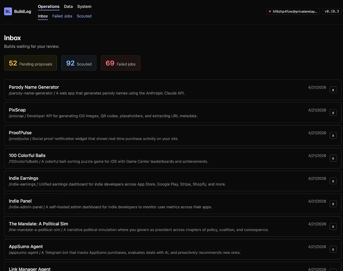Click the 4/21/2026 date on AppSumo Agent row
343x271 pixels.
pos(317,247)
